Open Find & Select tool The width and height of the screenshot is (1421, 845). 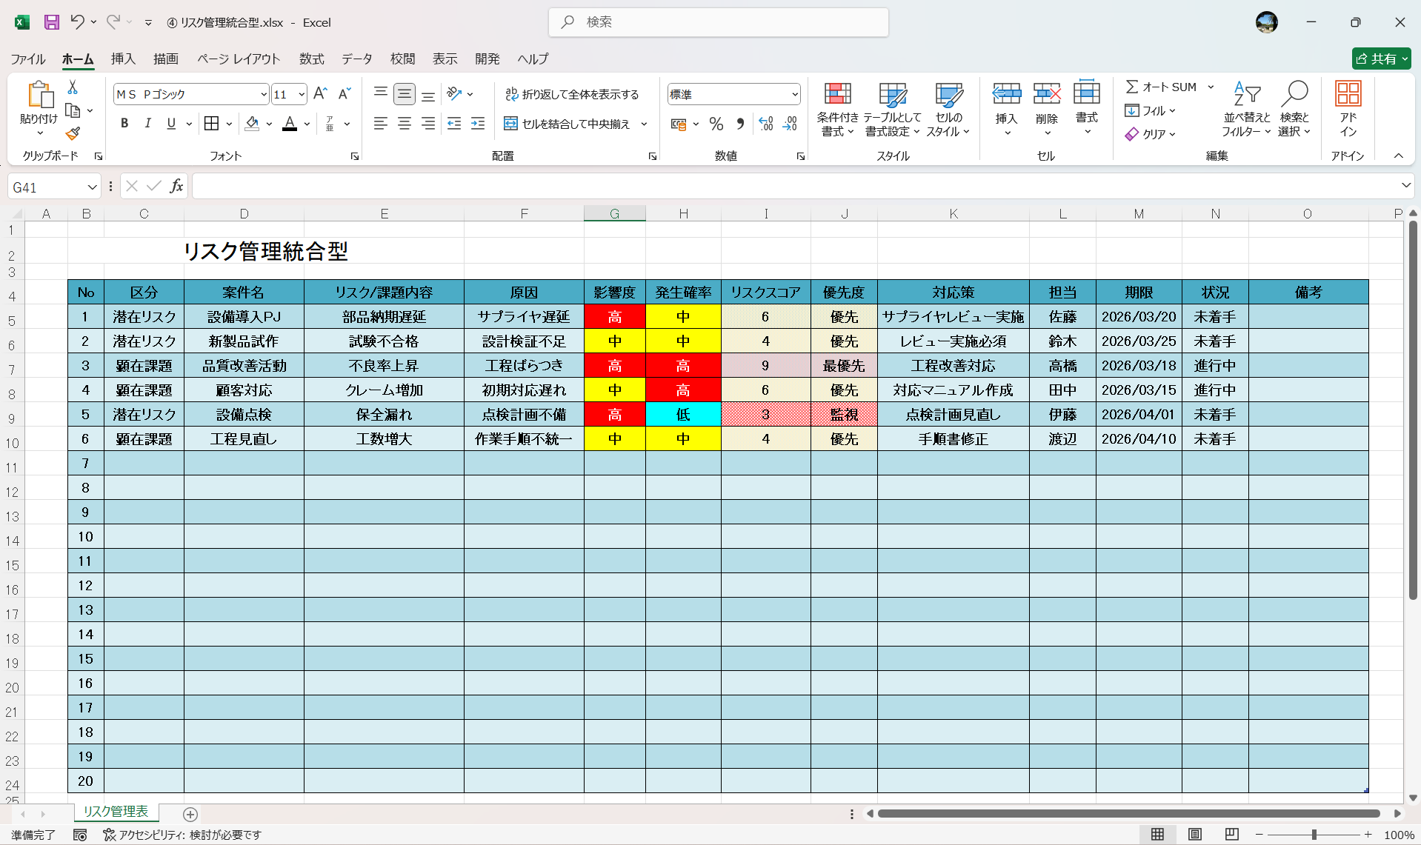coord(1294,109)
